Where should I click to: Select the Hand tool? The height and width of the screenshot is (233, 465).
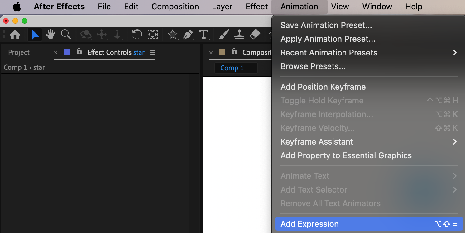click(50, 35)
